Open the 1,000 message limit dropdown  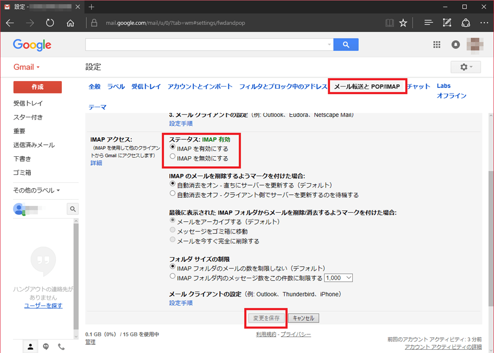coord(338,278)
